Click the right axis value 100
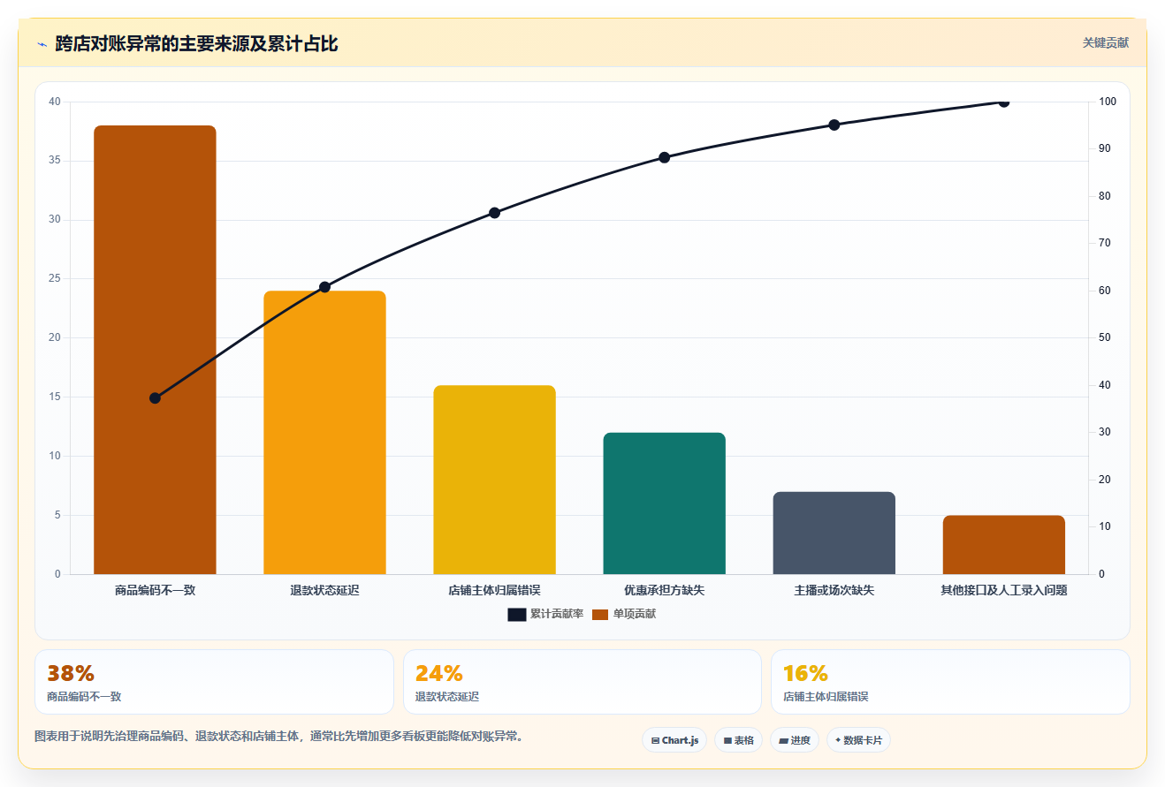Screen dimensions: 1165x787 pyautogui.click(x=1108, y=102)
